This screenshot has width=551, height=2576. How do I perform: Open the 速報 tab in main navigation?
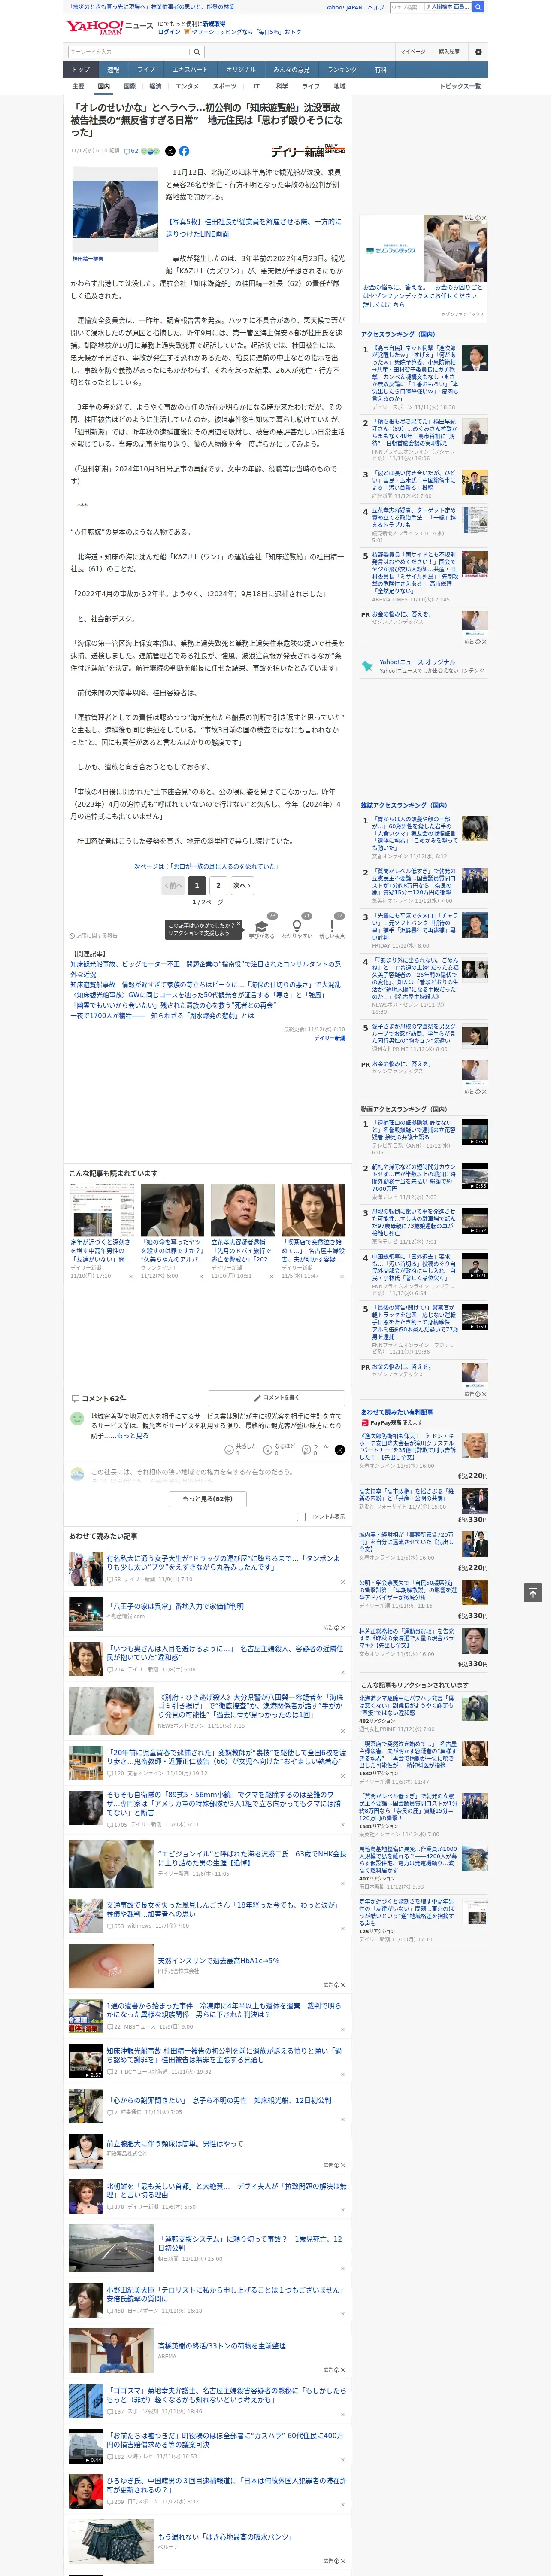pos(113,70)
